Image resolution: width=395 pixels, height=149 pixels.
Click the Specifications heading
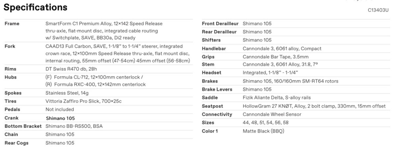tap(35, 7)
